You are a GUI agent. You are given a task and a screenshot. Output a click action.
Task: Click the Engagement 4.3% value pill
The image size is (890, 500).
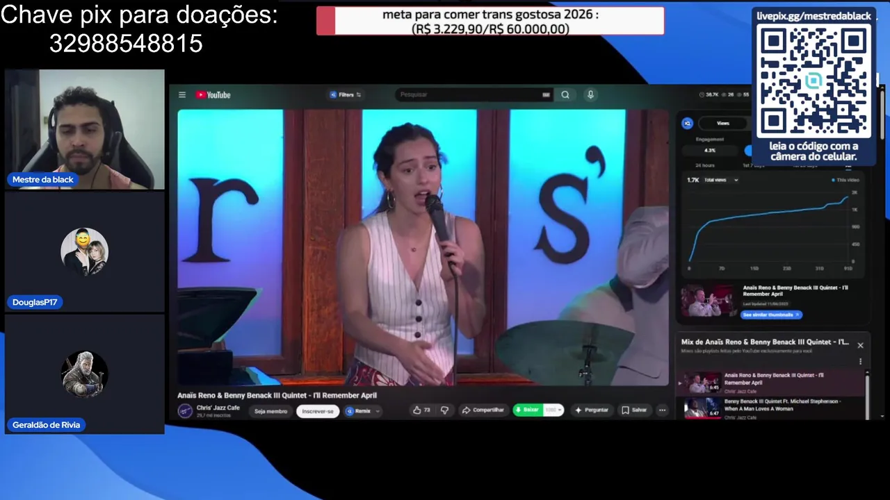pos(709,150)
